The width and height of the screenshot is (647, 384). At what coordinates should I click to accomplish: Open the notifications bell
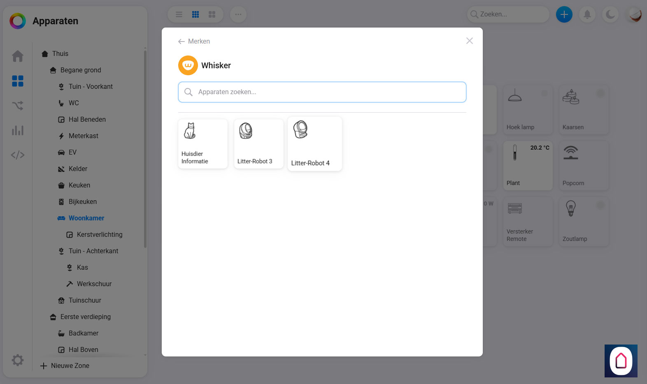(587, 14)
